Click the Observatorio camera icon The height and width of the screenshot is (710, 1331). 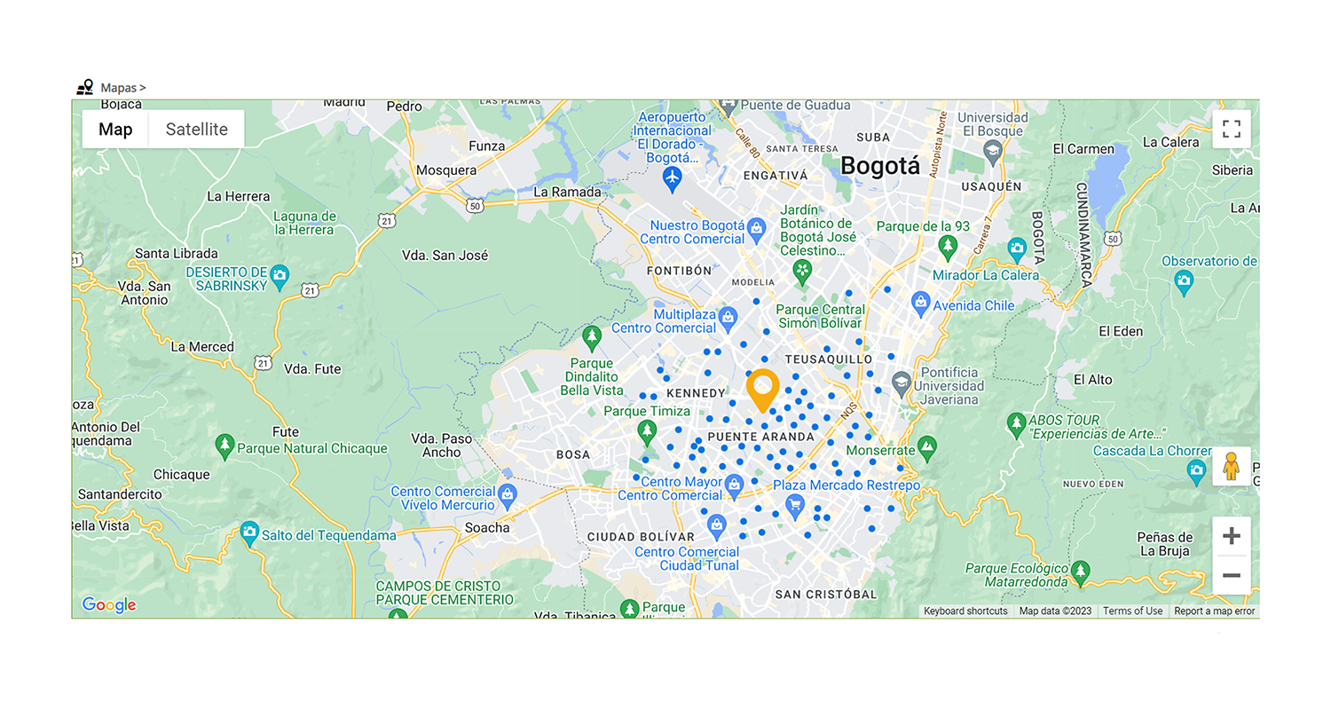1184,282
